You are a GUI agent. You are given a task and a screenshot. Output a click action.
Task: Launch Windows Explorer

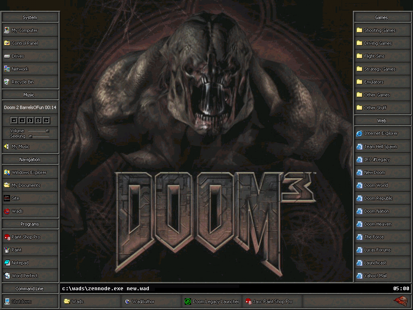30,172
